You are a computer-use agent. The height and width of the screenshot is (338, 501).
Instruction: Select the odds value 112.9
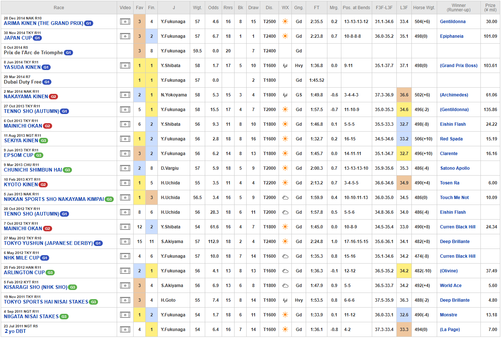click(x=213, y=242)
